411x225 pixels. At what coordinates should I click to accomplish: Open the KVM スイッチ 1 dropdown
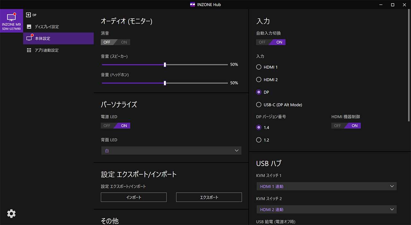tap(326, 186)
